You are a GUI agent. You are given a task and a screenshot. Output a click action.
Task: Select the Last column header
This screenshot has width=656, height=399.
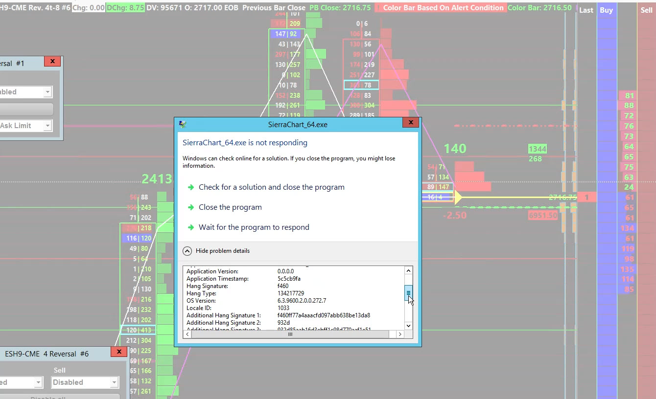(x=586, y=10)
